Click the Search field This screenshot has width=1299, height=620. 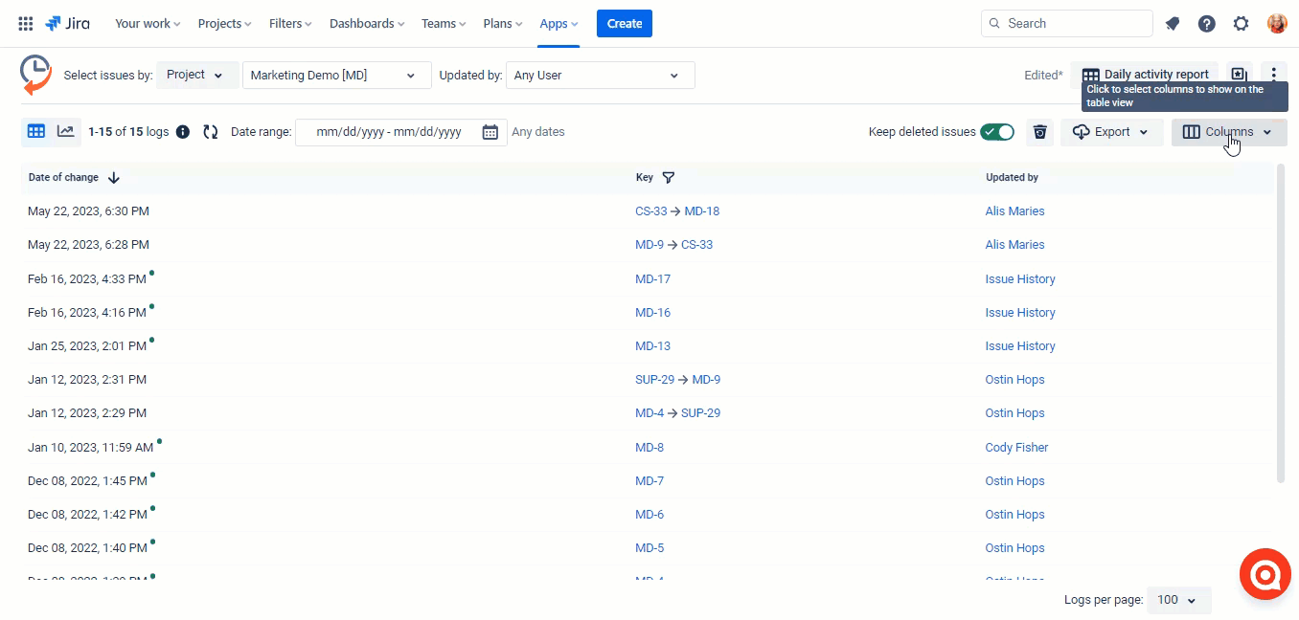tap(1066, 24)
